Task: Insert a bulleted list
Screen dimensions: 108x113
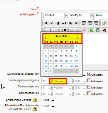Action: point(46,30)
